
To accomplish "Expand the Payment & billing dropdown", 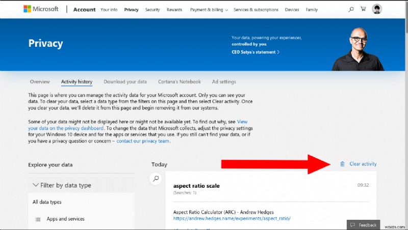I will coord(209,10).
